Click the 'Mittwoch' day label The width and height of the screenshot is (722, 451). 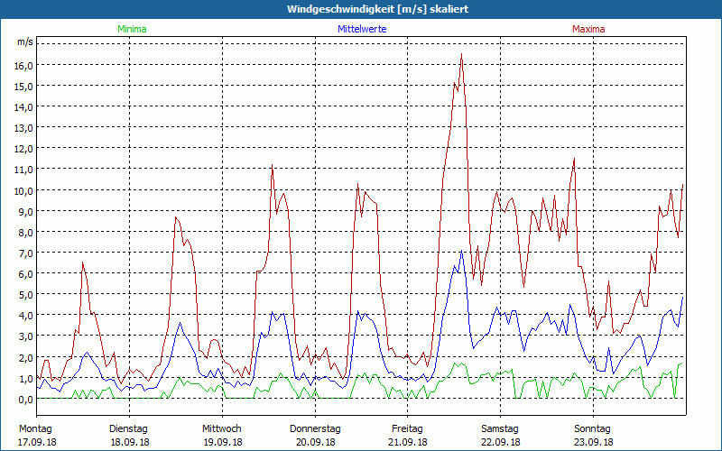pyautogui.click(x=221, y=429)
